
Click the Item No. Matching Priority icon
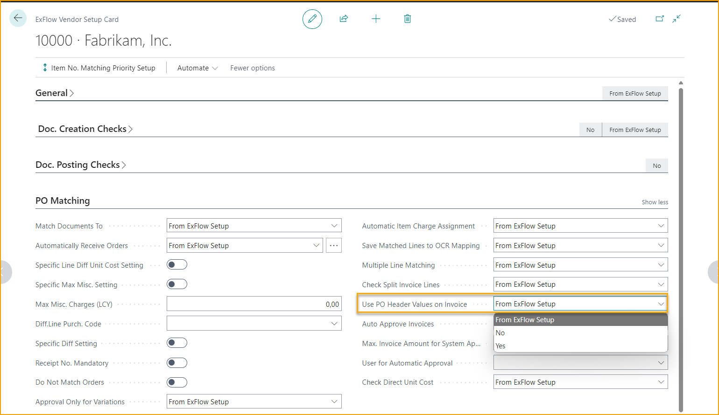pyautogui.click(x=45, y=68)
